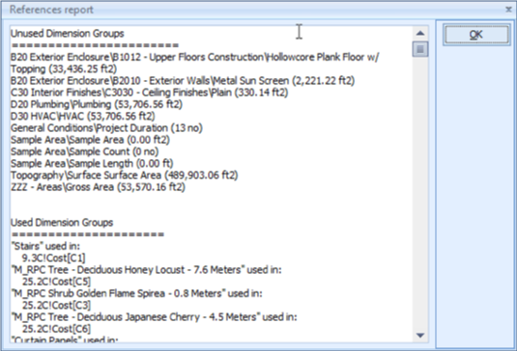Click the Hollowcore Plank Floor line
Screen dimensions: 517x351
[x=195, y=63]
